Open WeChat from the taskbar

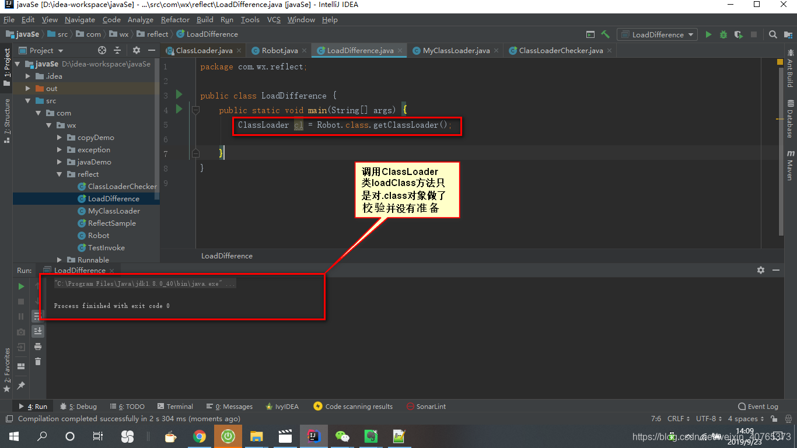(342, 436)
